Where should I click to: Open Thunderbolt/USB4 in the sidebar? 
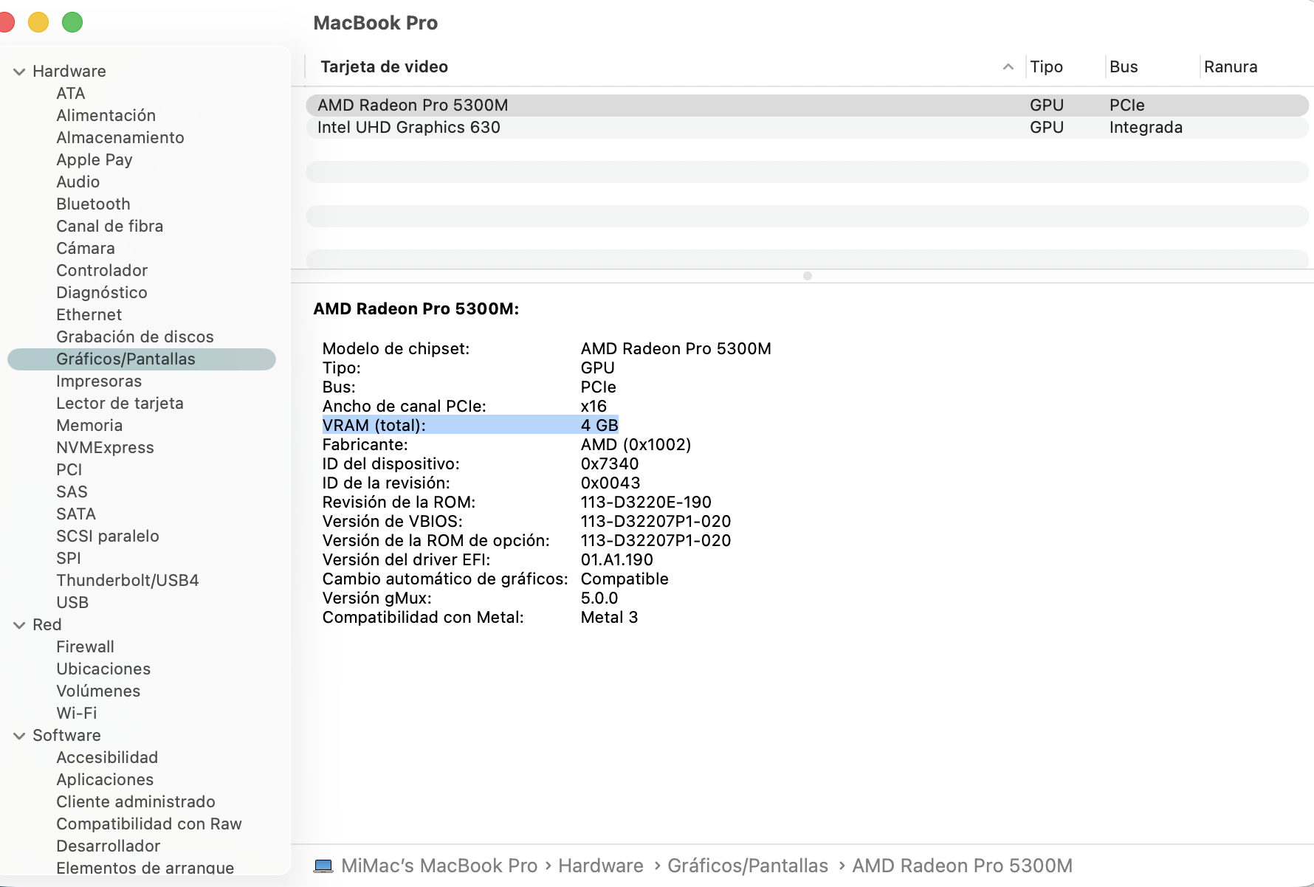pyautogui.click(x=128, y=581)
